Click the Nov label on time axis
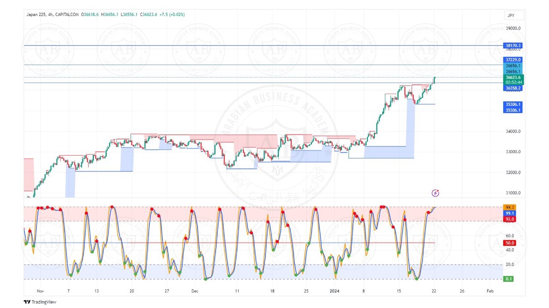This screenshot has height=308, width=549. [x=40, y=291]
